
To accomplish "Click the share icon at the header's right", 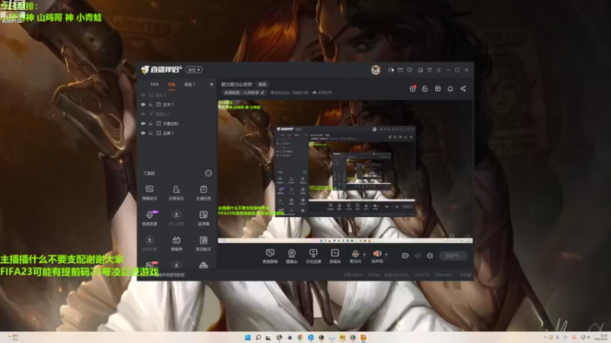I will (x=463, y=88).
